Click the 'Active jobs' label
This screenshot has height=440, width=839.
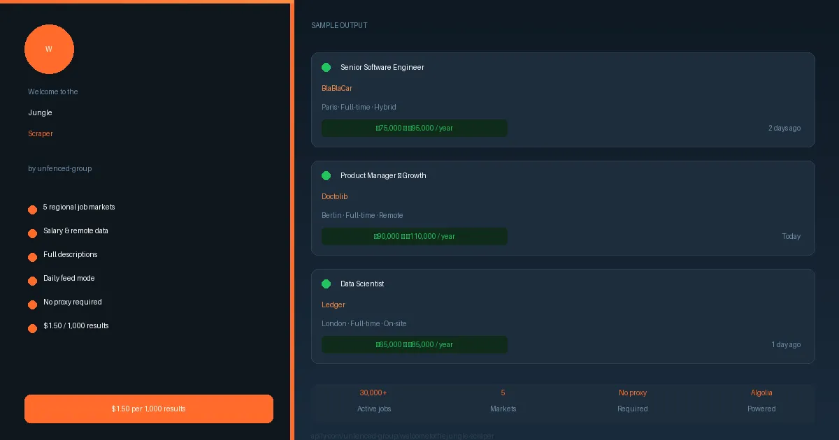(x=374, y=409)
